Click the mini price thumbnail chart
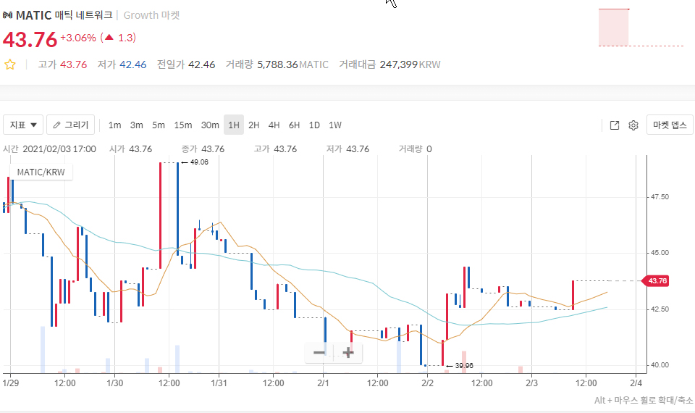Image resolution: width=695 pixels, height=413 pixels. click(x=641, y=28)
